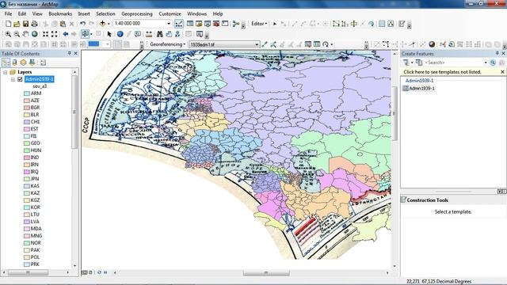Select the Zoom In tool
Screen dimensions: 507x285
[x=8, y=34]
